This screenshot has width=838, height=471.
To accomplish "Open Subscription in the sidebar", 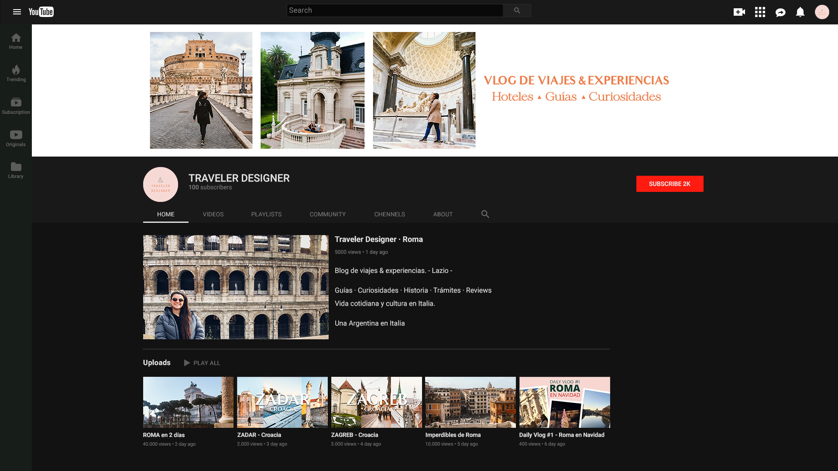I will tap(16, 106).
